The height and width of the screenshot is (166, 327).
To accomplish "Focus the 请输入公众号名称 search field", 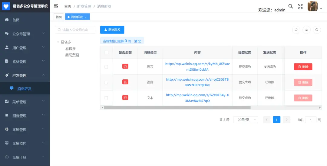I will (x=75, y=30).
